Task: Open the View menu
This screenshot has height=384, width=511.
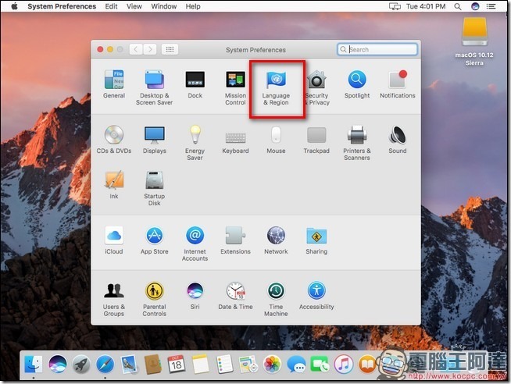Action: click(x=134, y=6)
